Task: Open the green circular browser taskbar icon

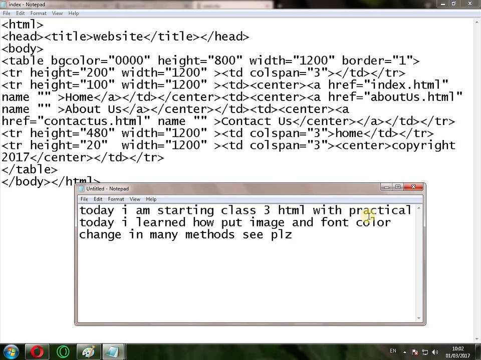Action: click(63, 351)
